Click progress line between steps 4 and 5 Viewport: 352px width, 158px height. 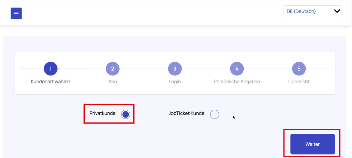pyautogui.click(x=268, y=69)
